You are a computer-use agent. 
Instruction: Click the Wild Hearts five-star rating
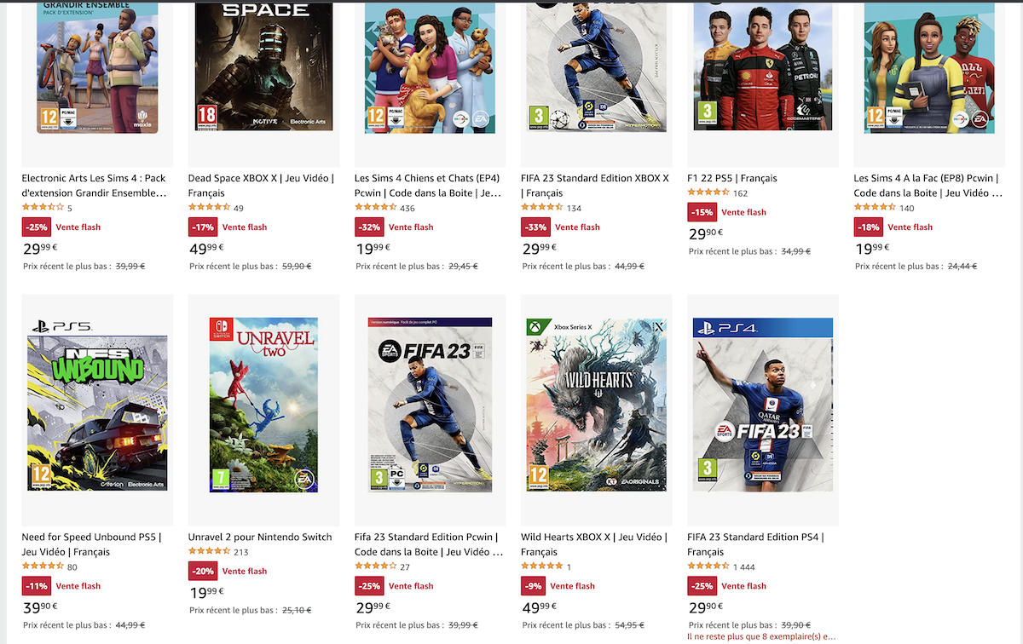(542, 566)
